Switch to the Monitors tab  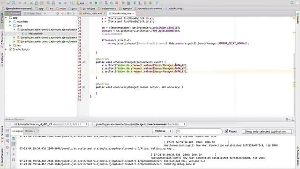[31, 131]
